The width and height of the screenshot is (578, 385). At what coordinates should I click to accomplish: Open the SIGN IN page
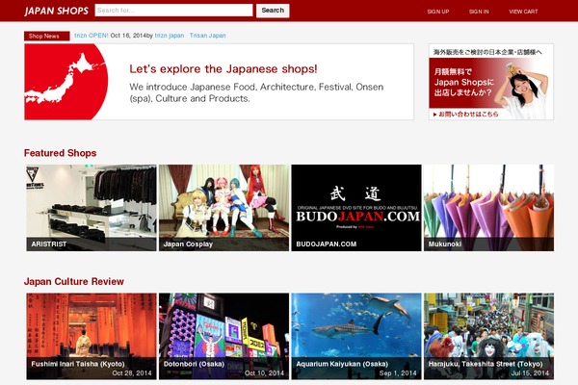click(x=479, y=12)
